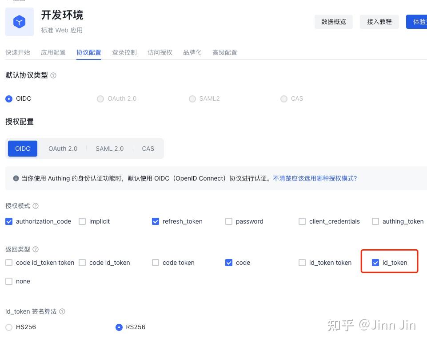
Task: Click the 开发环境 application title
Action: (x=62, y=15)
